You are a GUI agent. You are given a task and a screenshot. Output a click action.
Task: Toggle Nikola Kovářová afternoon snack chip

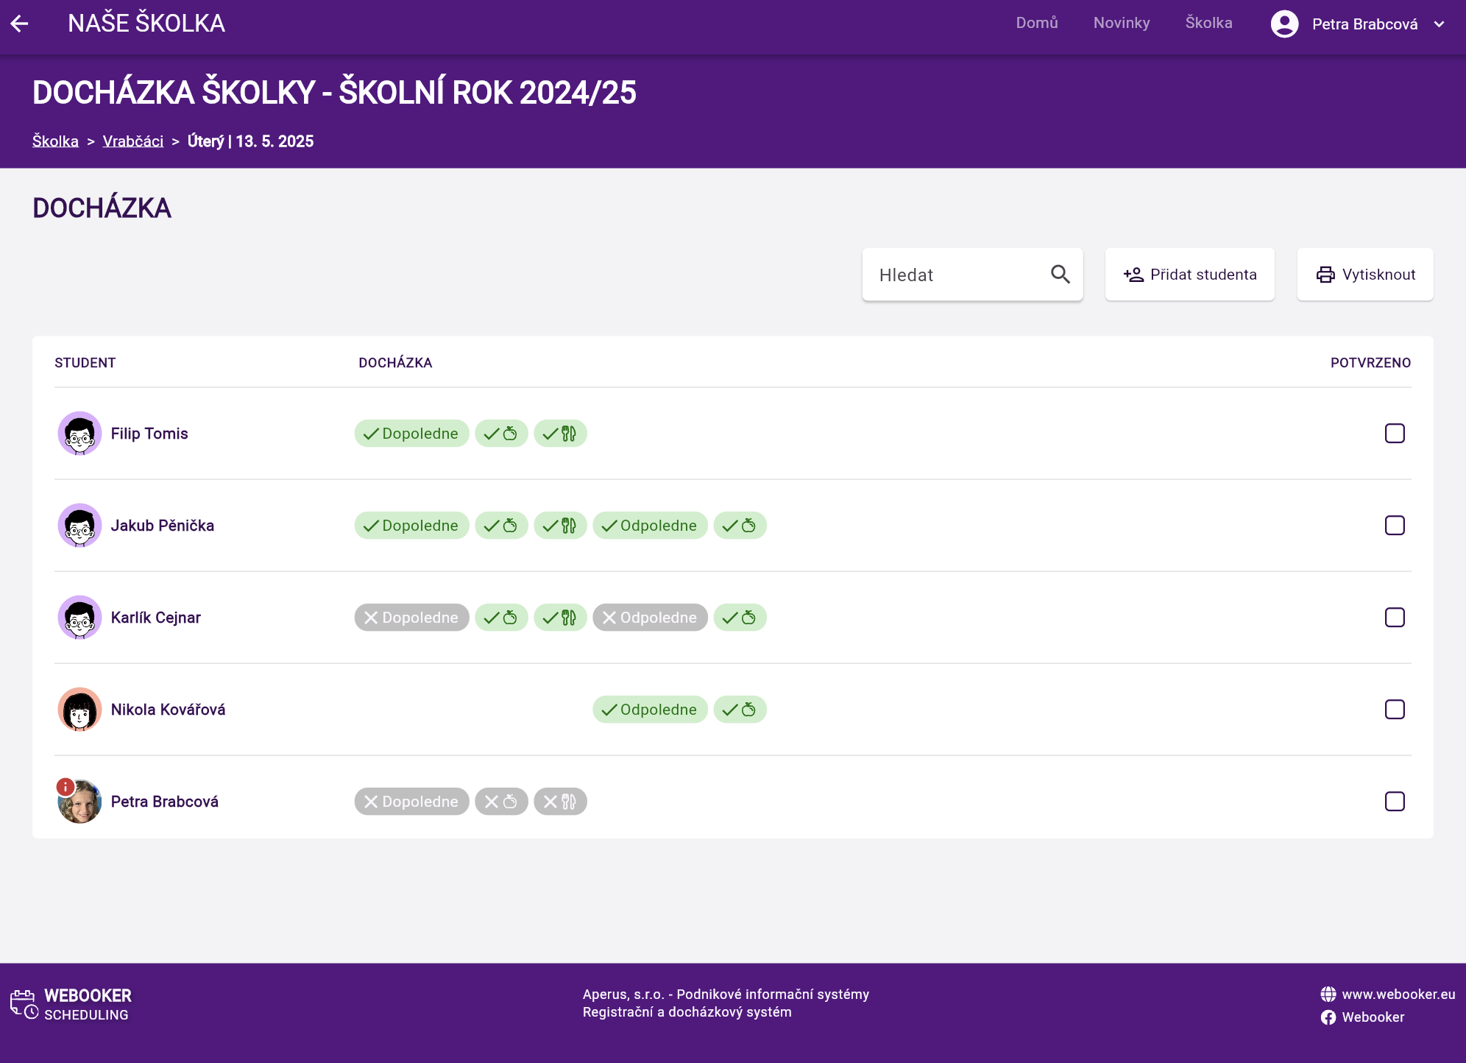(740, 710)
